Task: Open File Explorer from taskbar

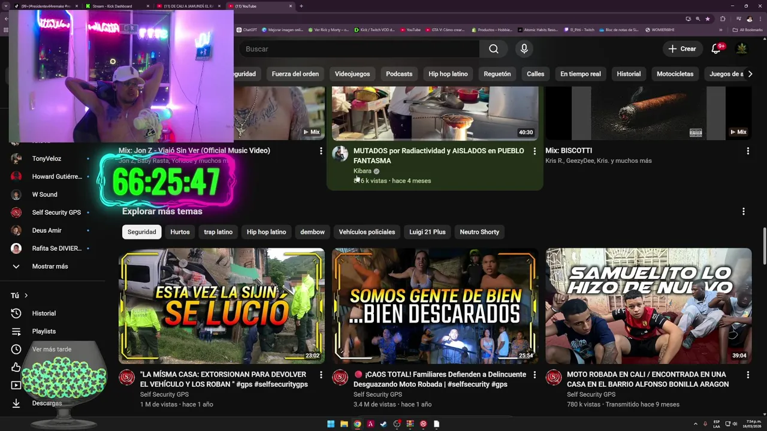Action: click(x=344, y=424)
